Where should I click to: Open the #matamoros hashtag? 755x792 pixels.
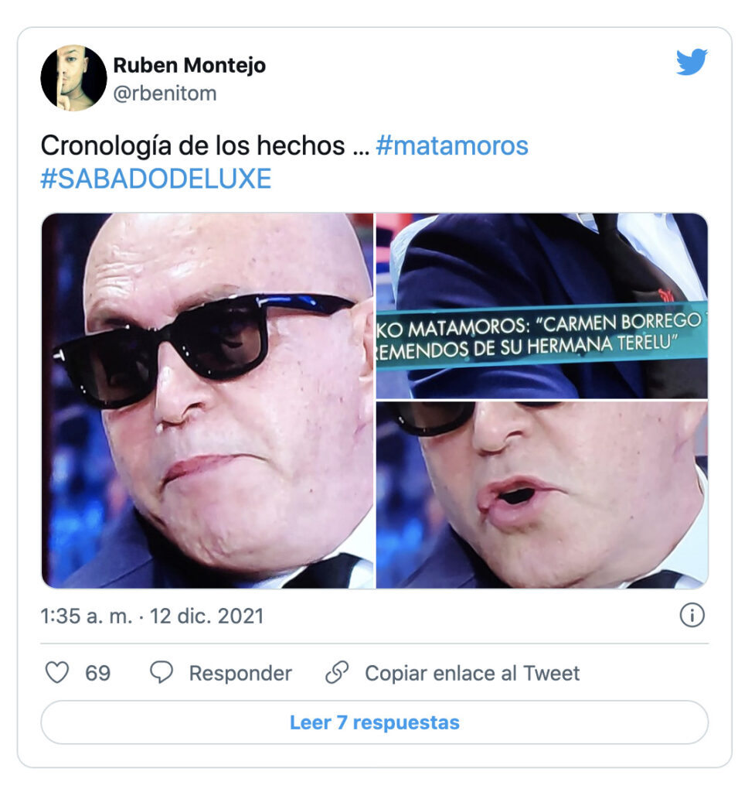(x=452, y=146)
